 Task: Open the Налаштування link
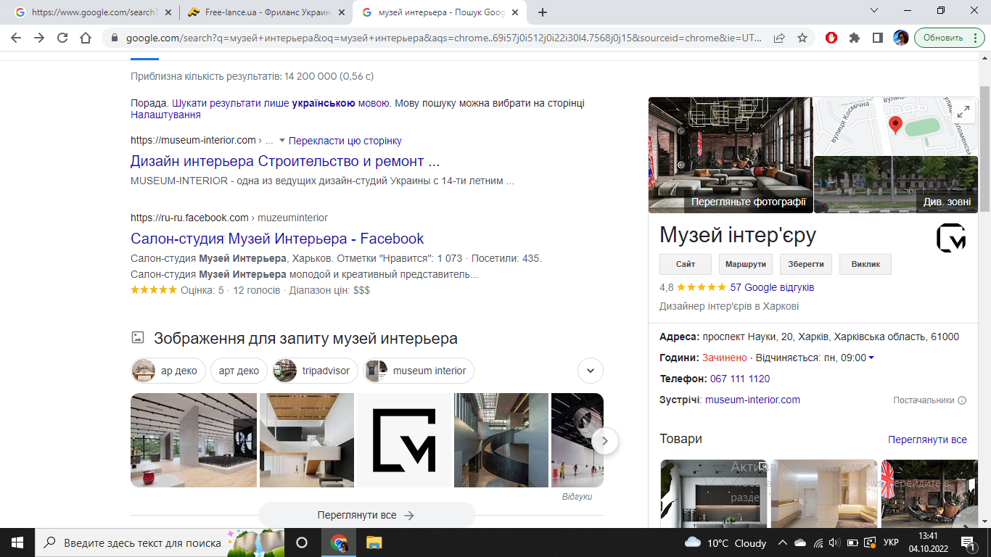165,115
